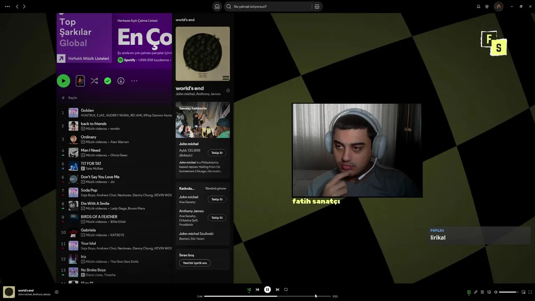This screenshot has width=535, height=301.
Task: Click Yeni bir içerik ara button
Action: click(x=195, y=263)
